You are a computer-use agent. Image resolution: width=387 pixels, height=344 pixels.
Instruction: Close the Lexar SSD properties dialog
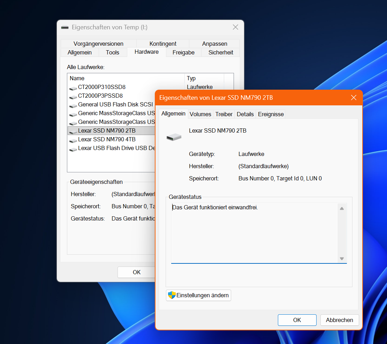coord(354,98)
